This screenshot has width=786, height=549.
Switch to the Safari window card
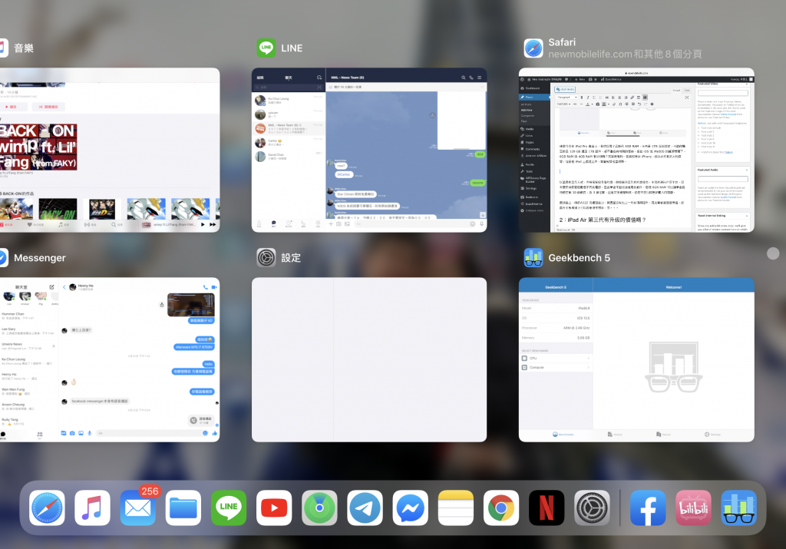coord(636,150)
